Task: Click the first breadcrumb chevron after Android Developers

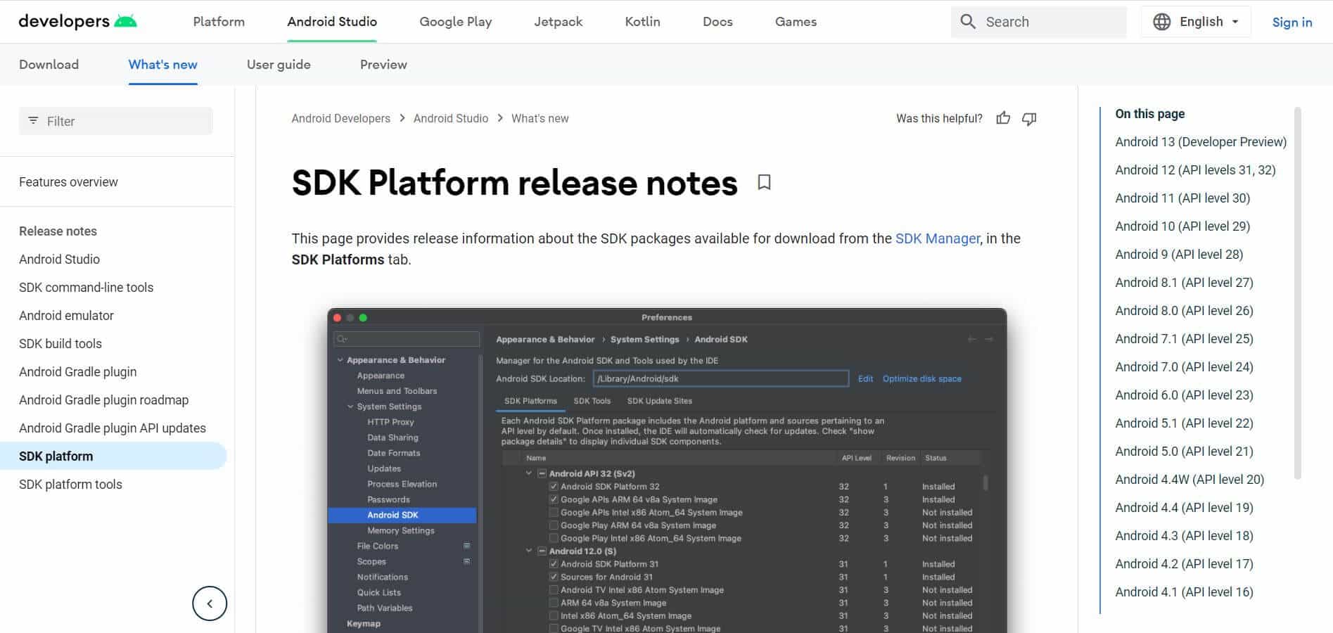Action: click(402, 118)
